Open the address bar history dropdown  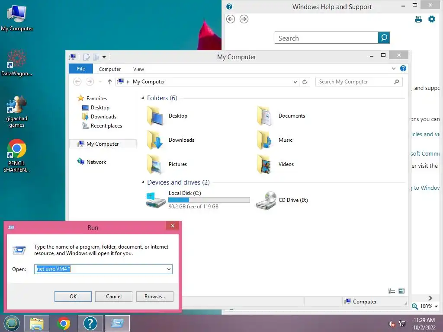295,82
